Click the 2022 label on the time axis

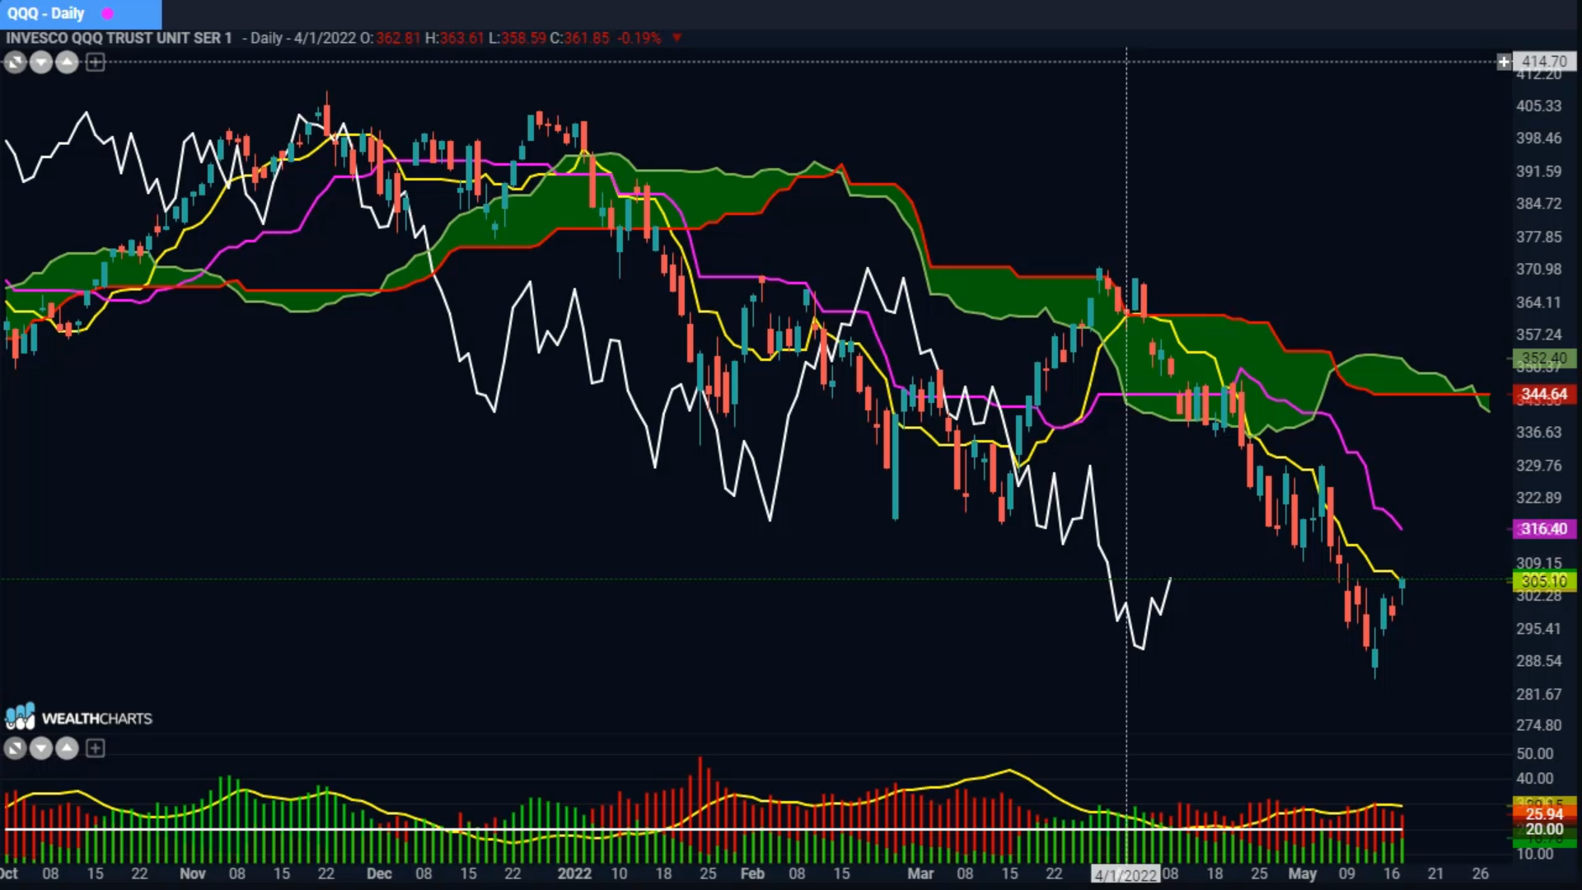click(574, 874)
